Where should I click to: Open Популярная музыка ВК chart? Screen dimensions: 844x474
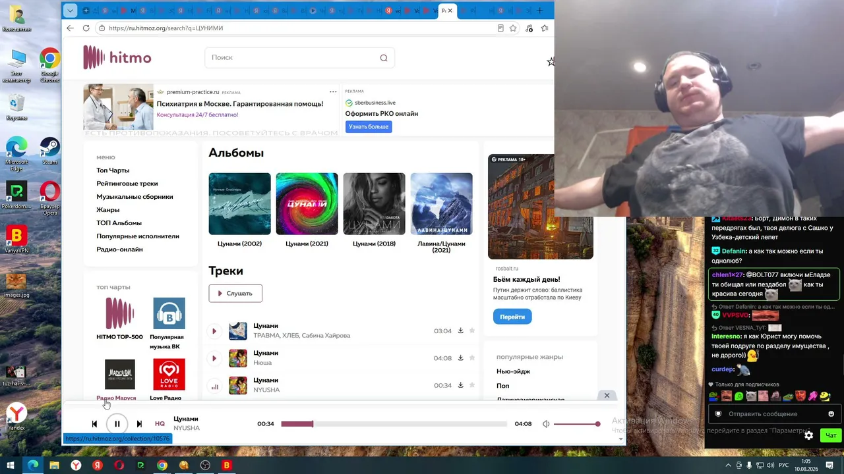[169, 323]
